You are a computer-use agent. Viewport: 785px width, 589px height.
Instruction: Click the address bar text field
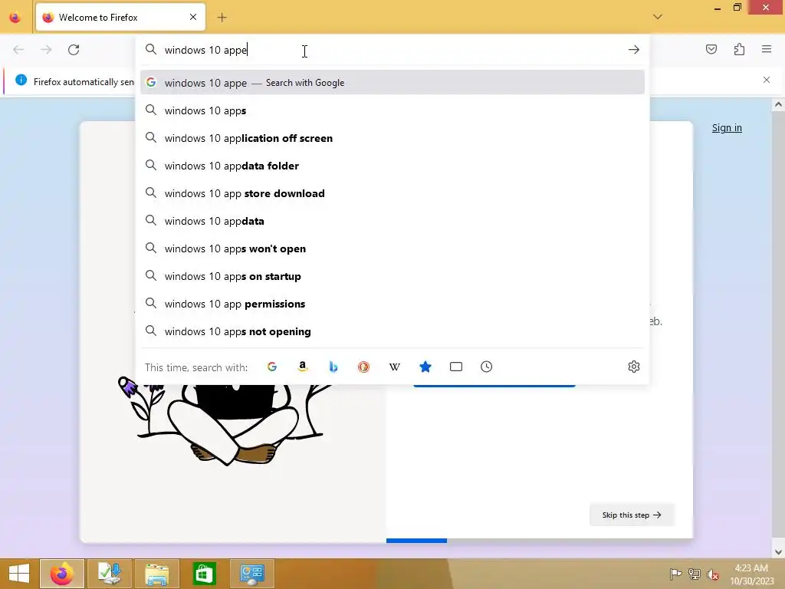[x=392, y=50]
